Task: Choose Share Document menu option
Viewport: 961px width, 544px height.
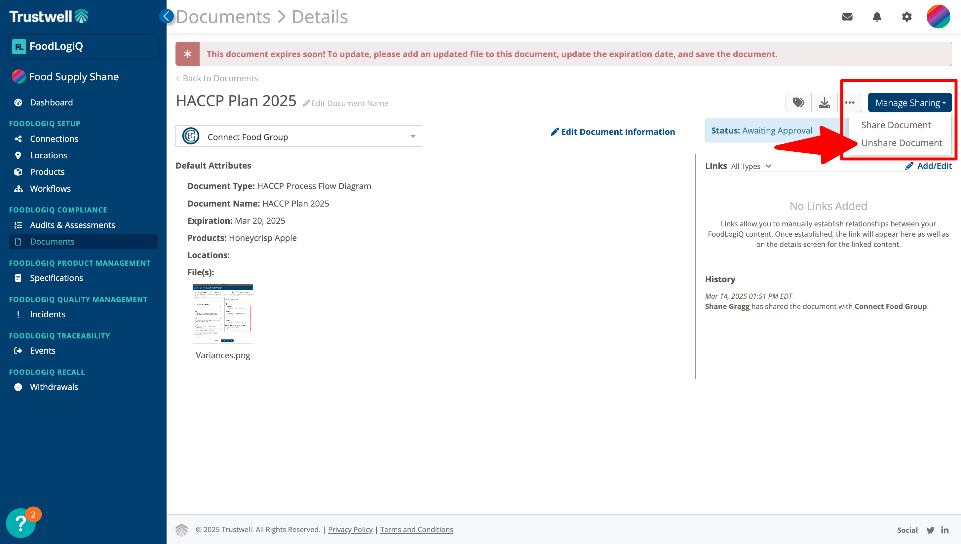Action: 896,125
